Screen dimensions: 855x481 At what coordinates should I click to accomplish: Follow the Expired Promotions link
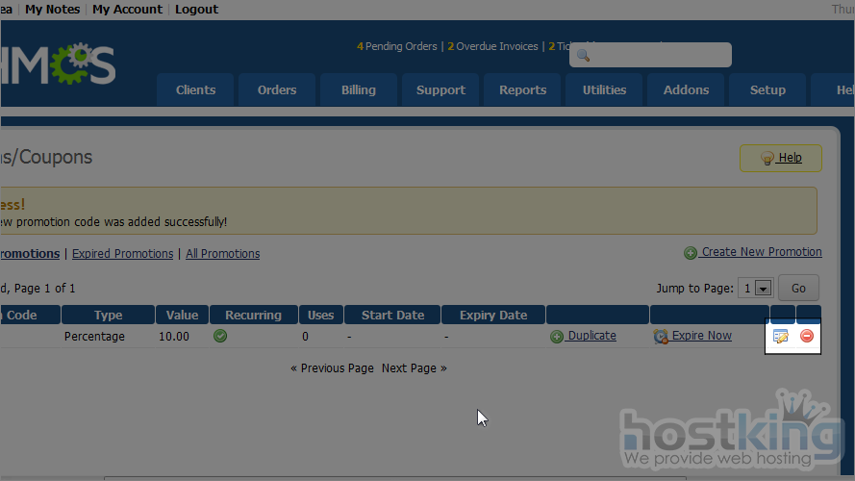point(122,254)
